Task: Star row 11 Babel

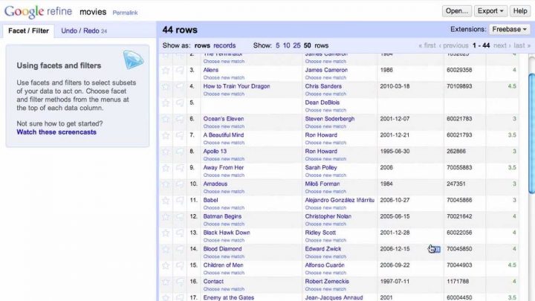Action: [166, 201]
